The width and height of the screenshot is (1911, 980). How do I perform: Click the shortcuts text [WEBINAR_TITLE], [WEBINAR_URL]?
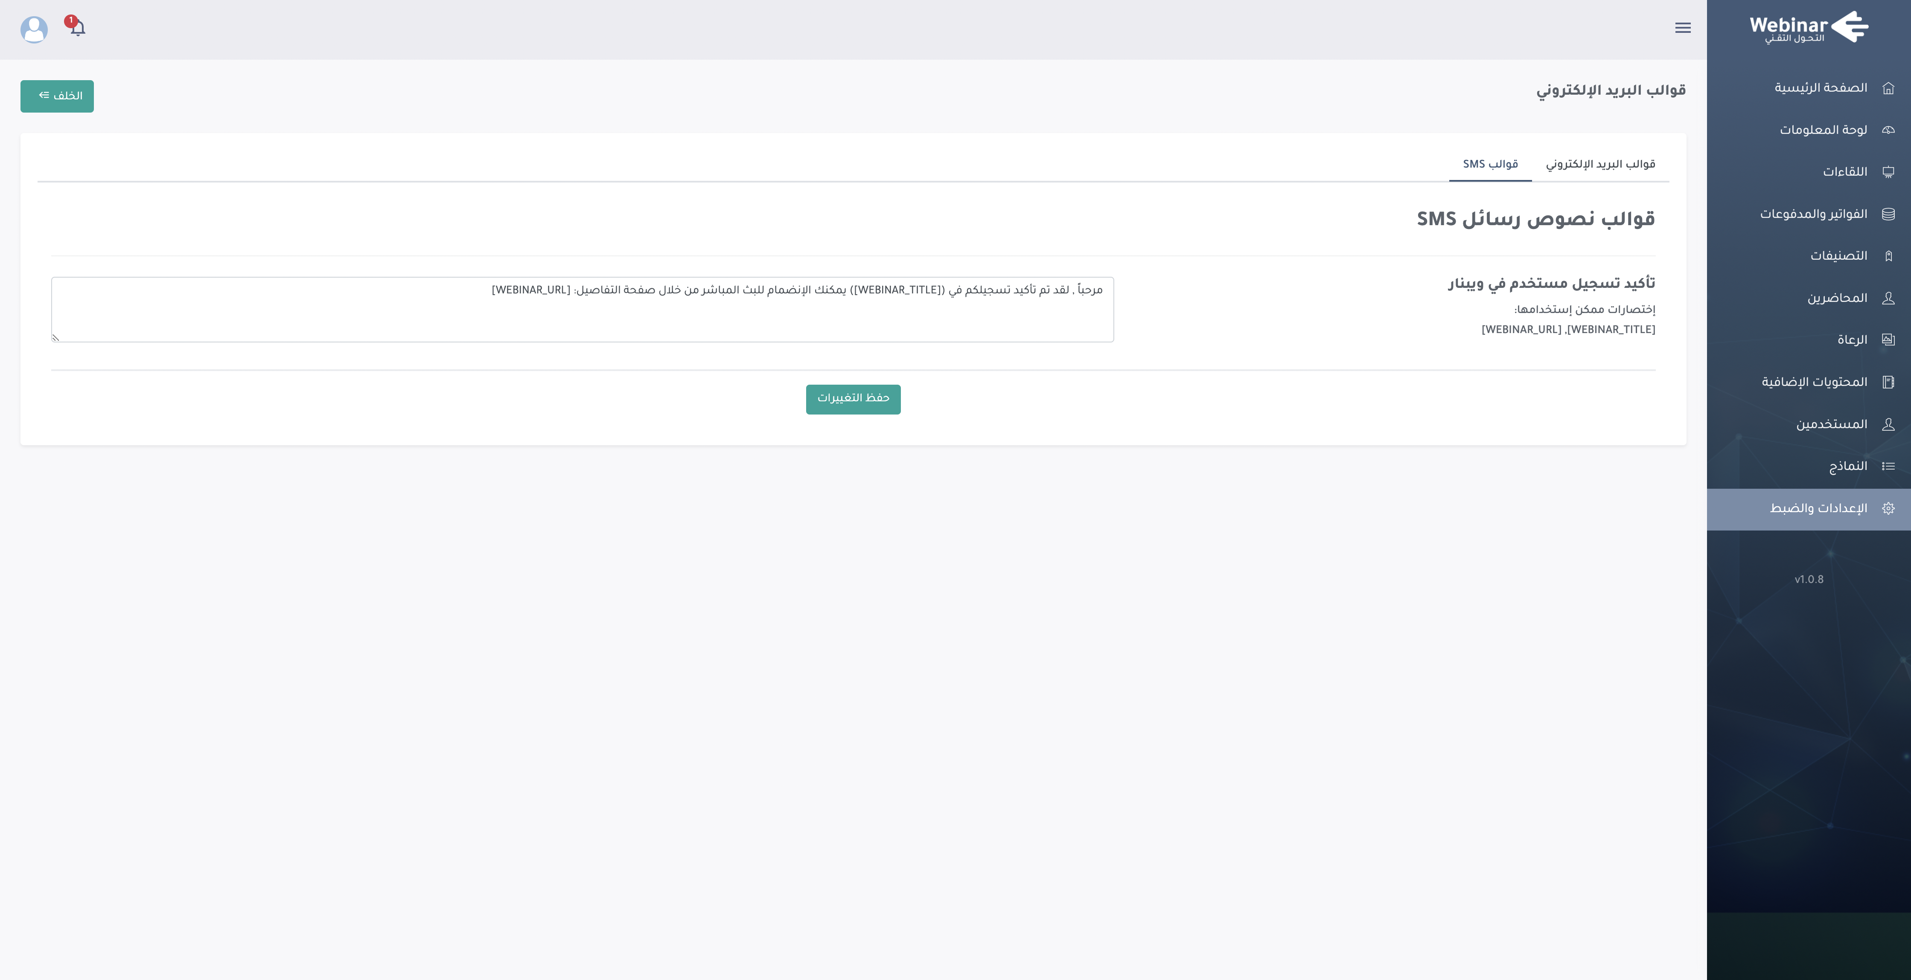coord(1568,330)
